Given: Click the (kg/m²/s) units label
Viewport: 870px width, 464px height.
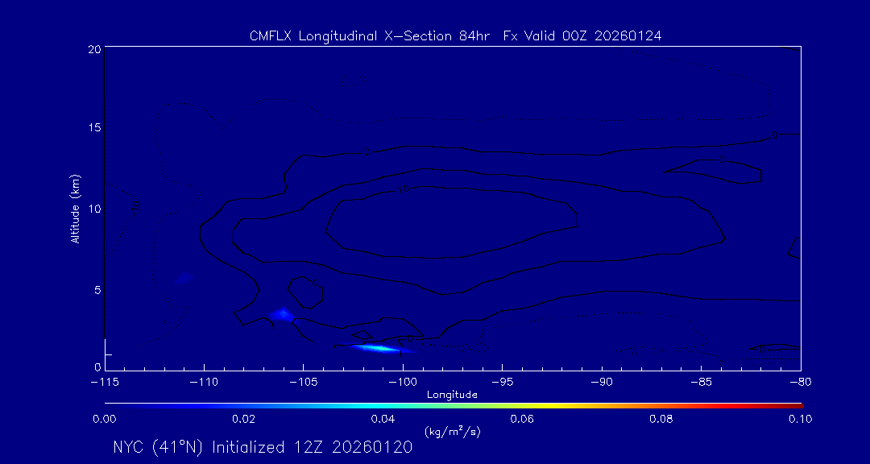Looking at the screenshot, I should click(x=452, y=432).
